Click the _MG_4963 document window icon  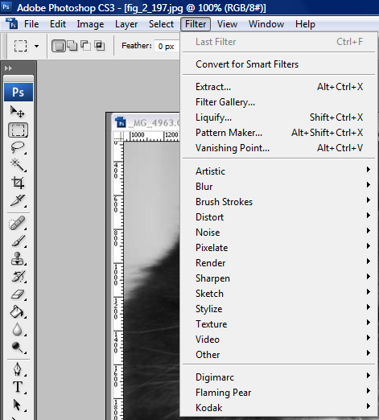[x=121, y=122]
